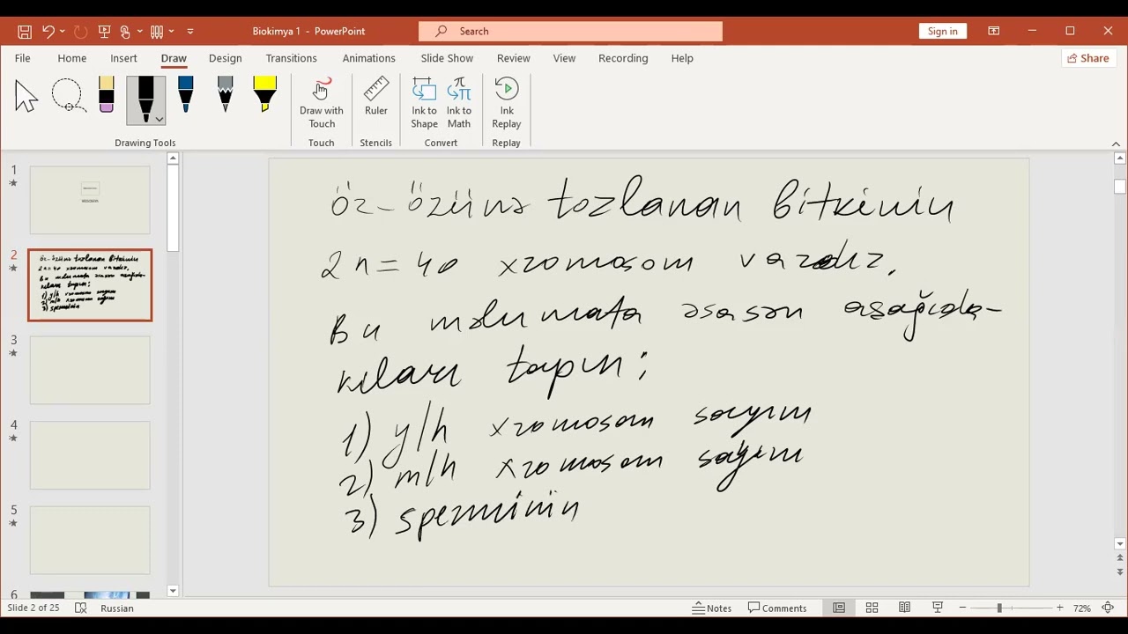
Task: Click the Share button
Action: 1087,58
